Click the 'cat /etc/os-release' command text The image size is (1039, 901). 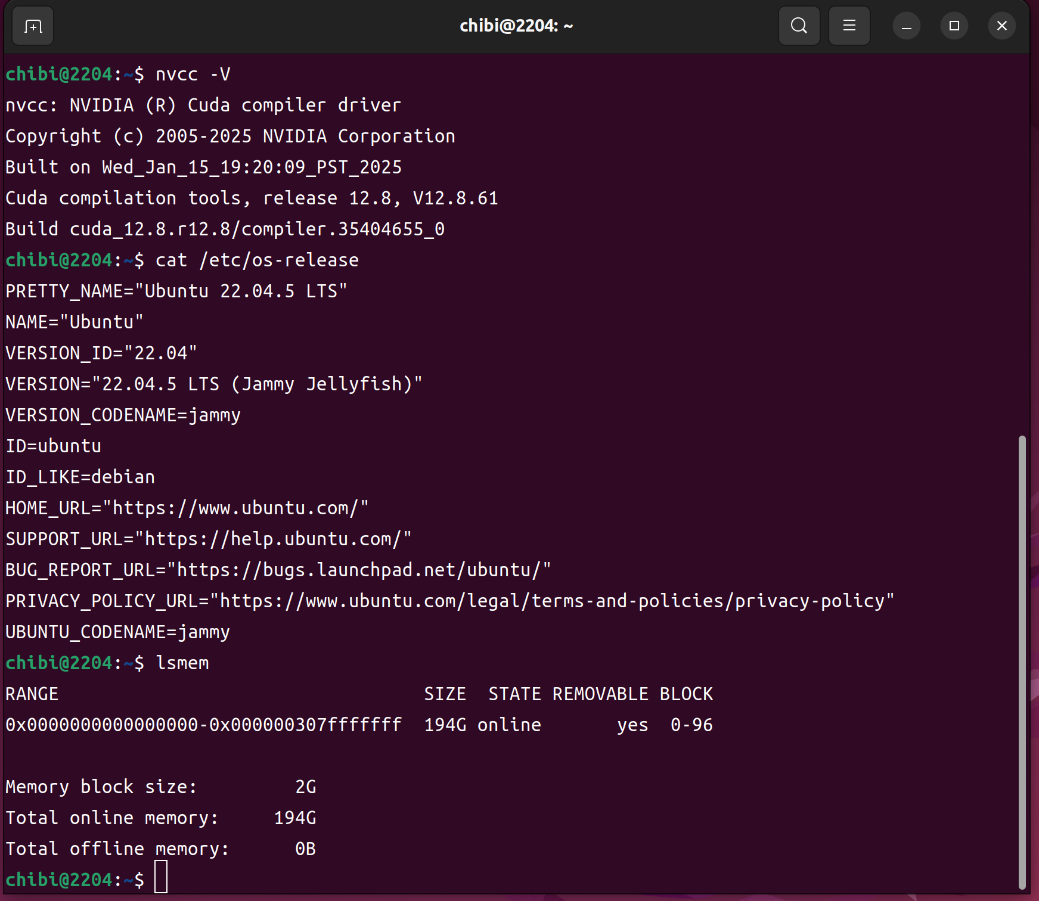(x=257, y=260)
